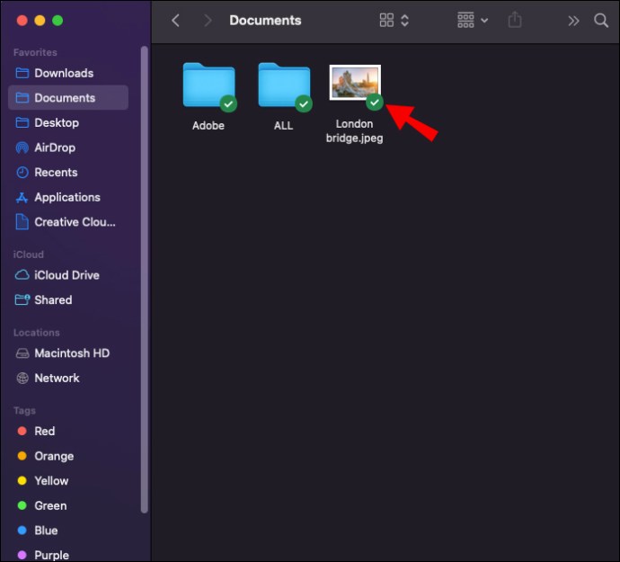Show more toolbar items with double chevron

tap(573, 21)
